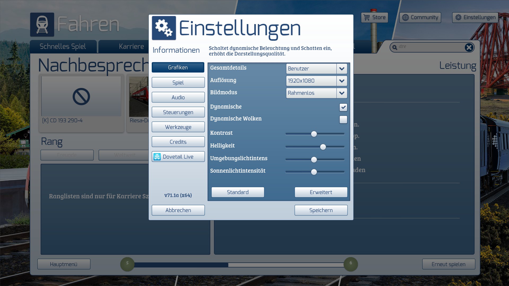Uncheck the Dynamische lighting checkbox
509x286 pixels.
click(343, 107)
